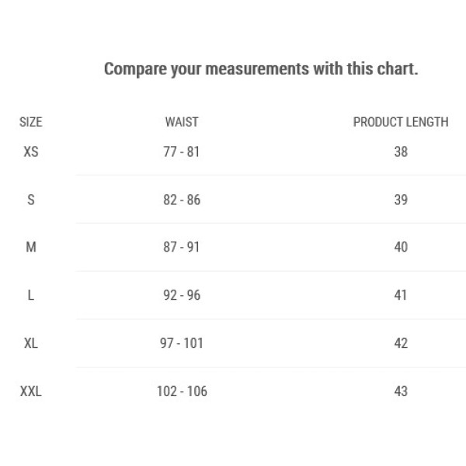Select the M size label
Image resolution: width=466 pixels, height=466 pixels.
click(x=31, y=247)
